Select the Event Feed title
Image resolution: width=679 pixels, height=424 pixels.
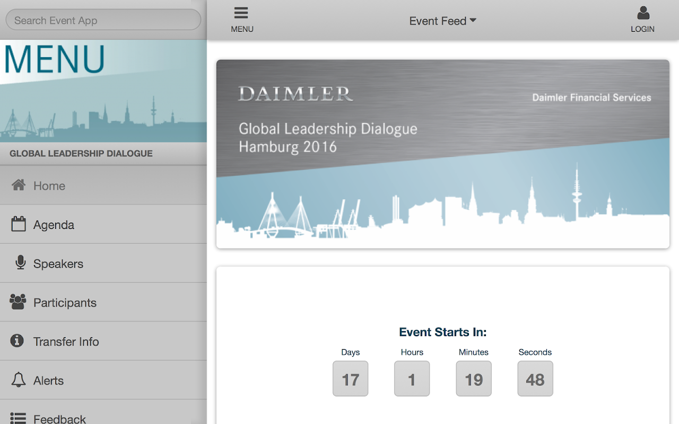tap(438, 21)
